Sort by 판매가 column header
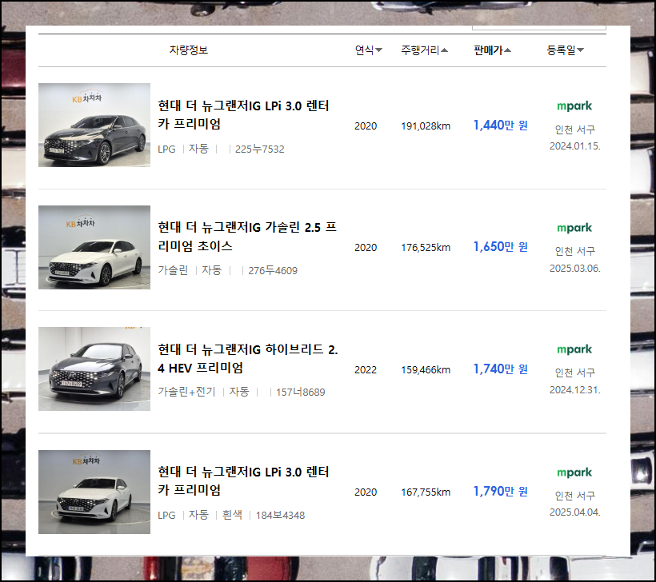The width and height of the screenshot is (656, 582). (492, 50)
